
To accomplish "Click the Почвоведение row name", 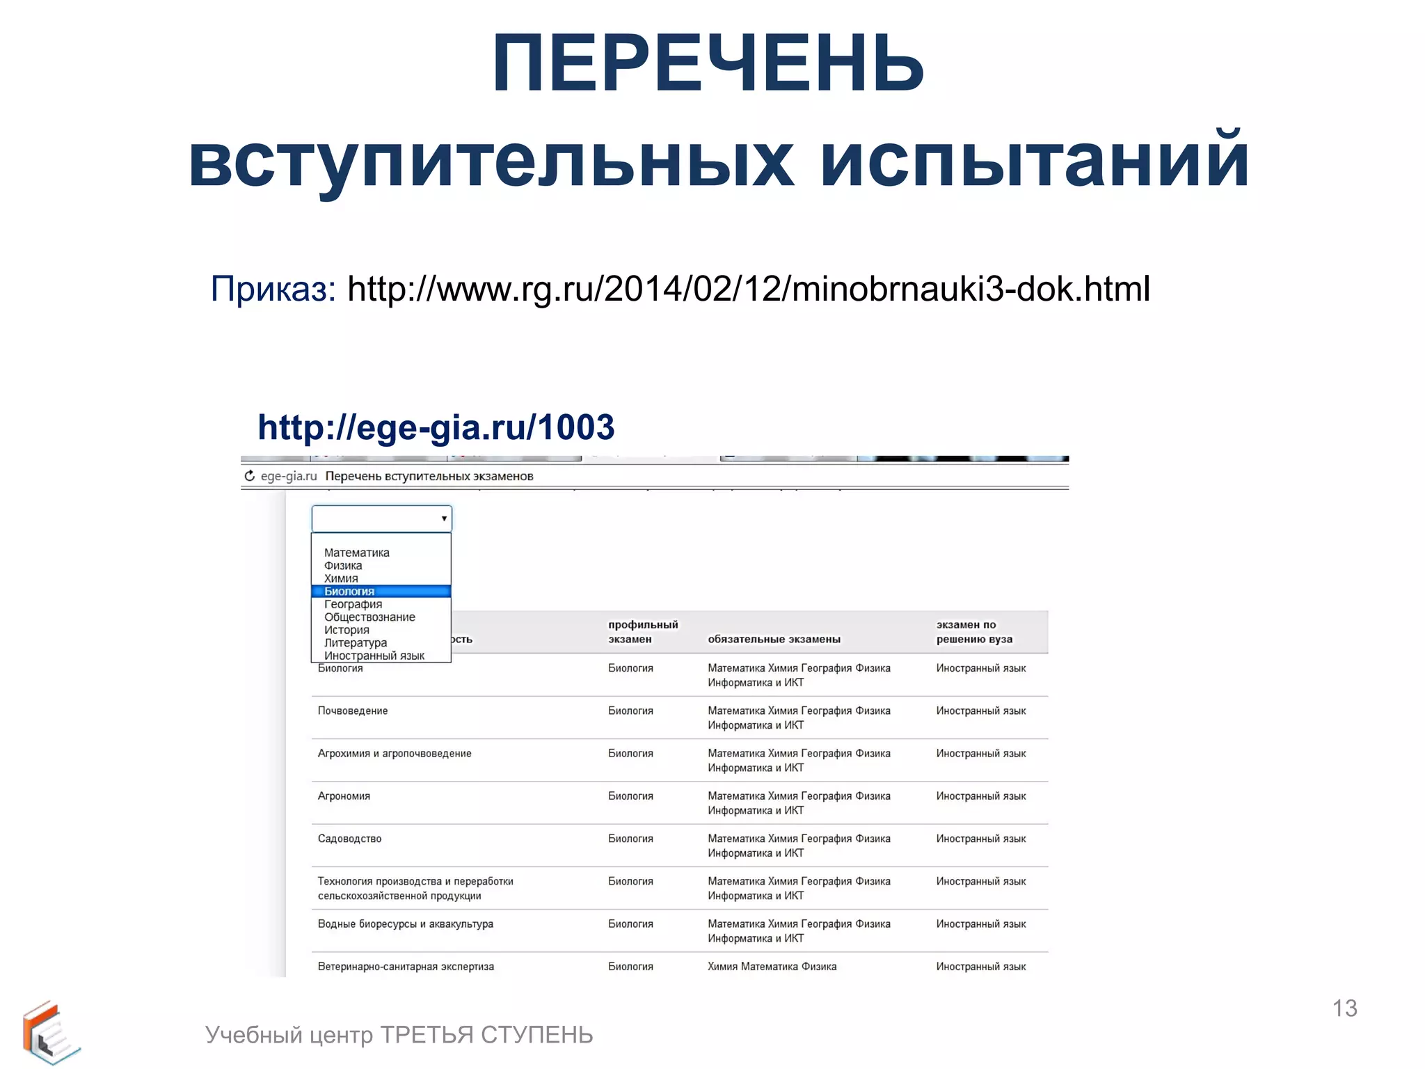I will point(353,711).
